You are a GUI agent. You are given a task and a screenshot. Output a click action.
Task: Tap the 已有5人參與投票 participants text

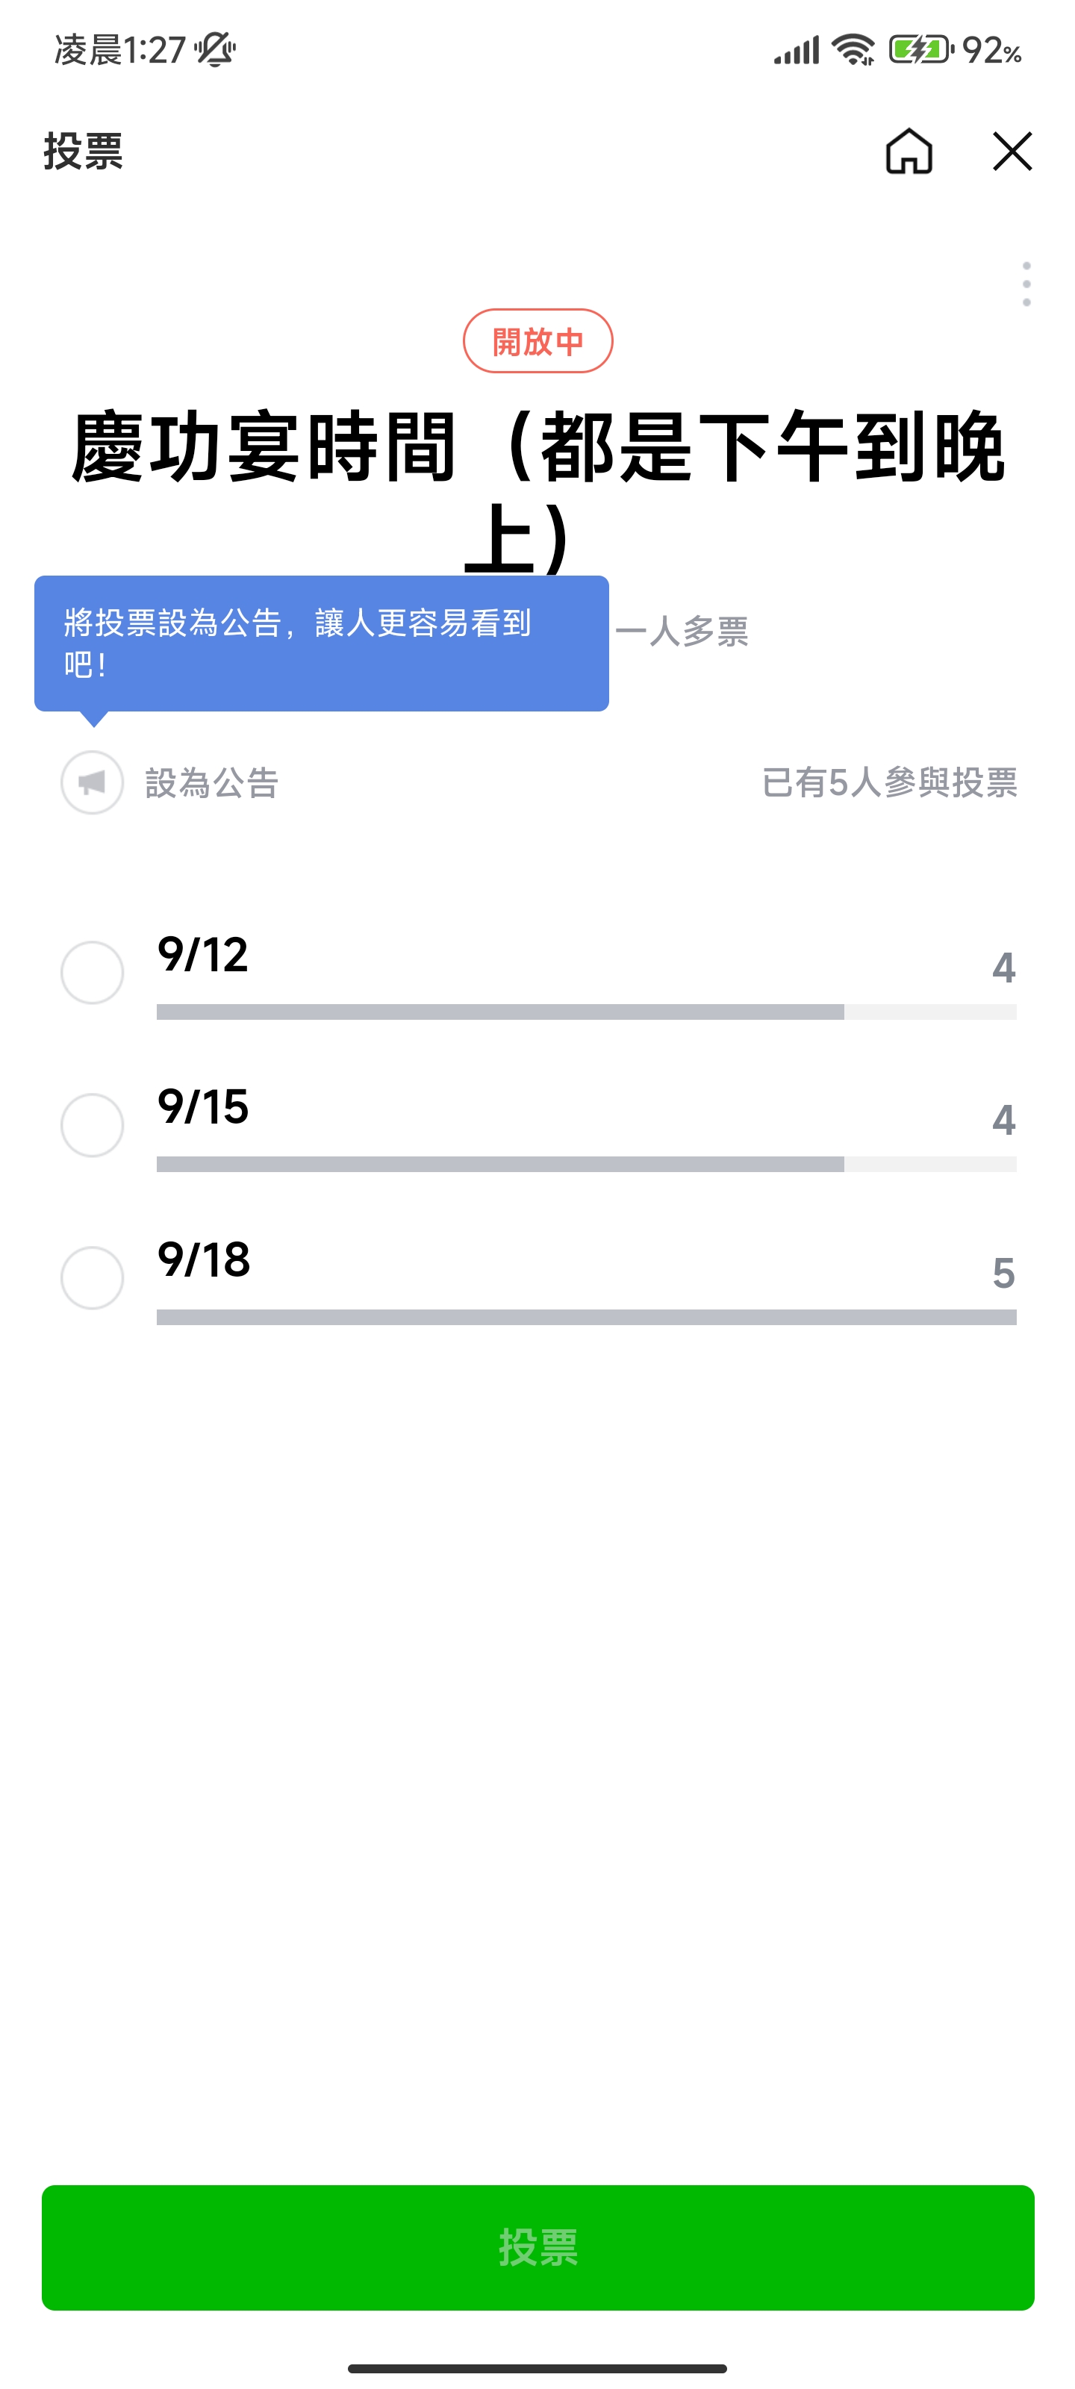(x=888, y=782)
